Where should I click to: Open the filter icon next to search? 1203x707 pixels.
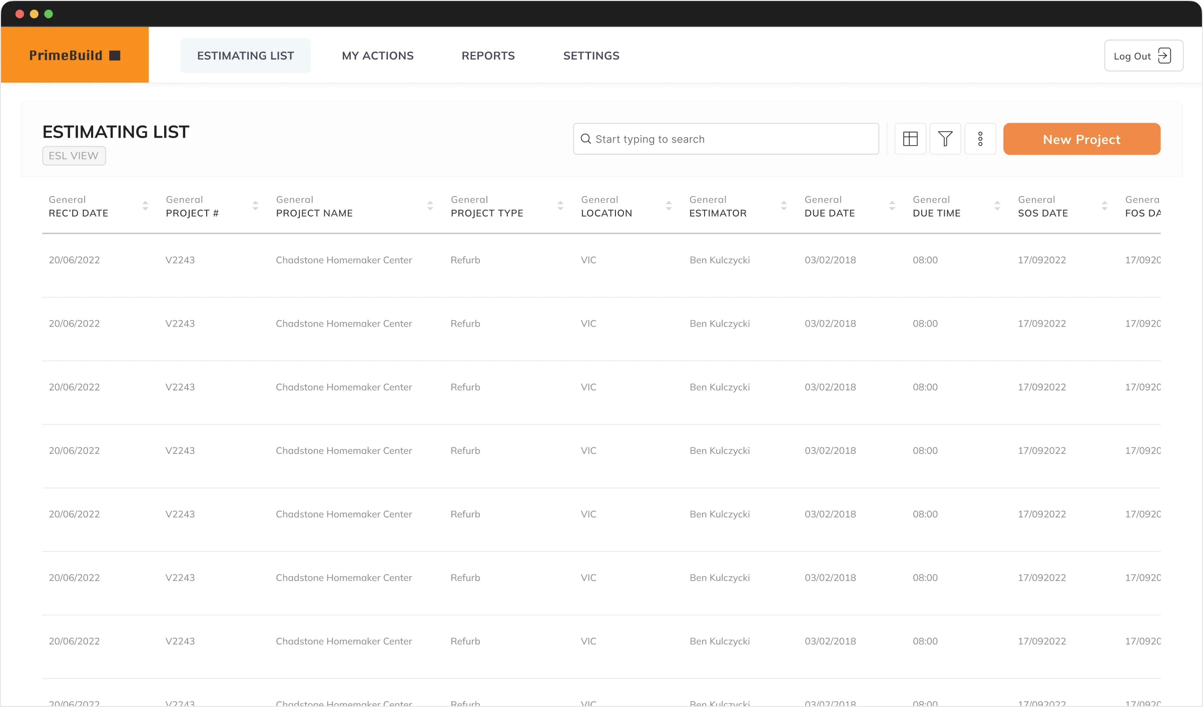click(x=945, y=139)
